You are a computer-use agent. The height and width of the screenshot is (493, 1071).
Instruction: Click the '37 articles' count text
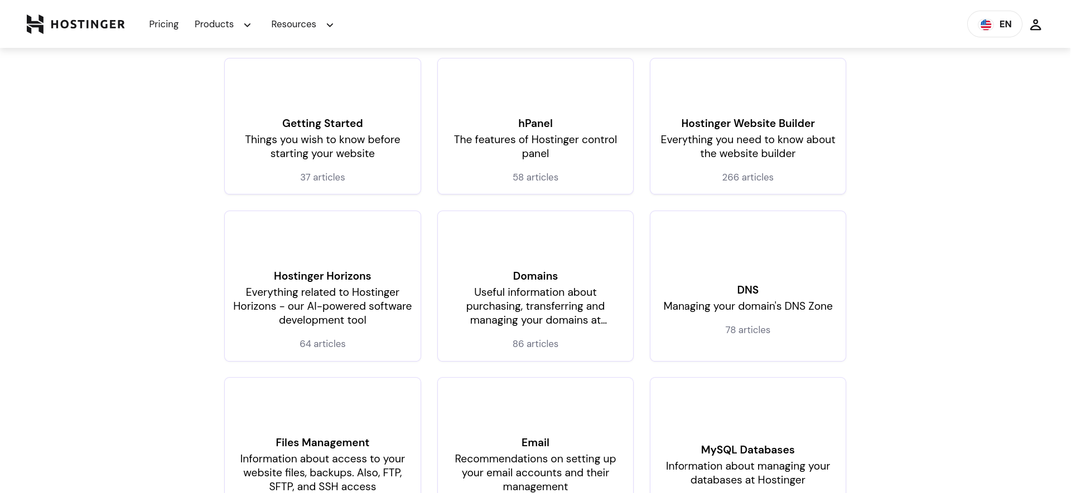322,177
